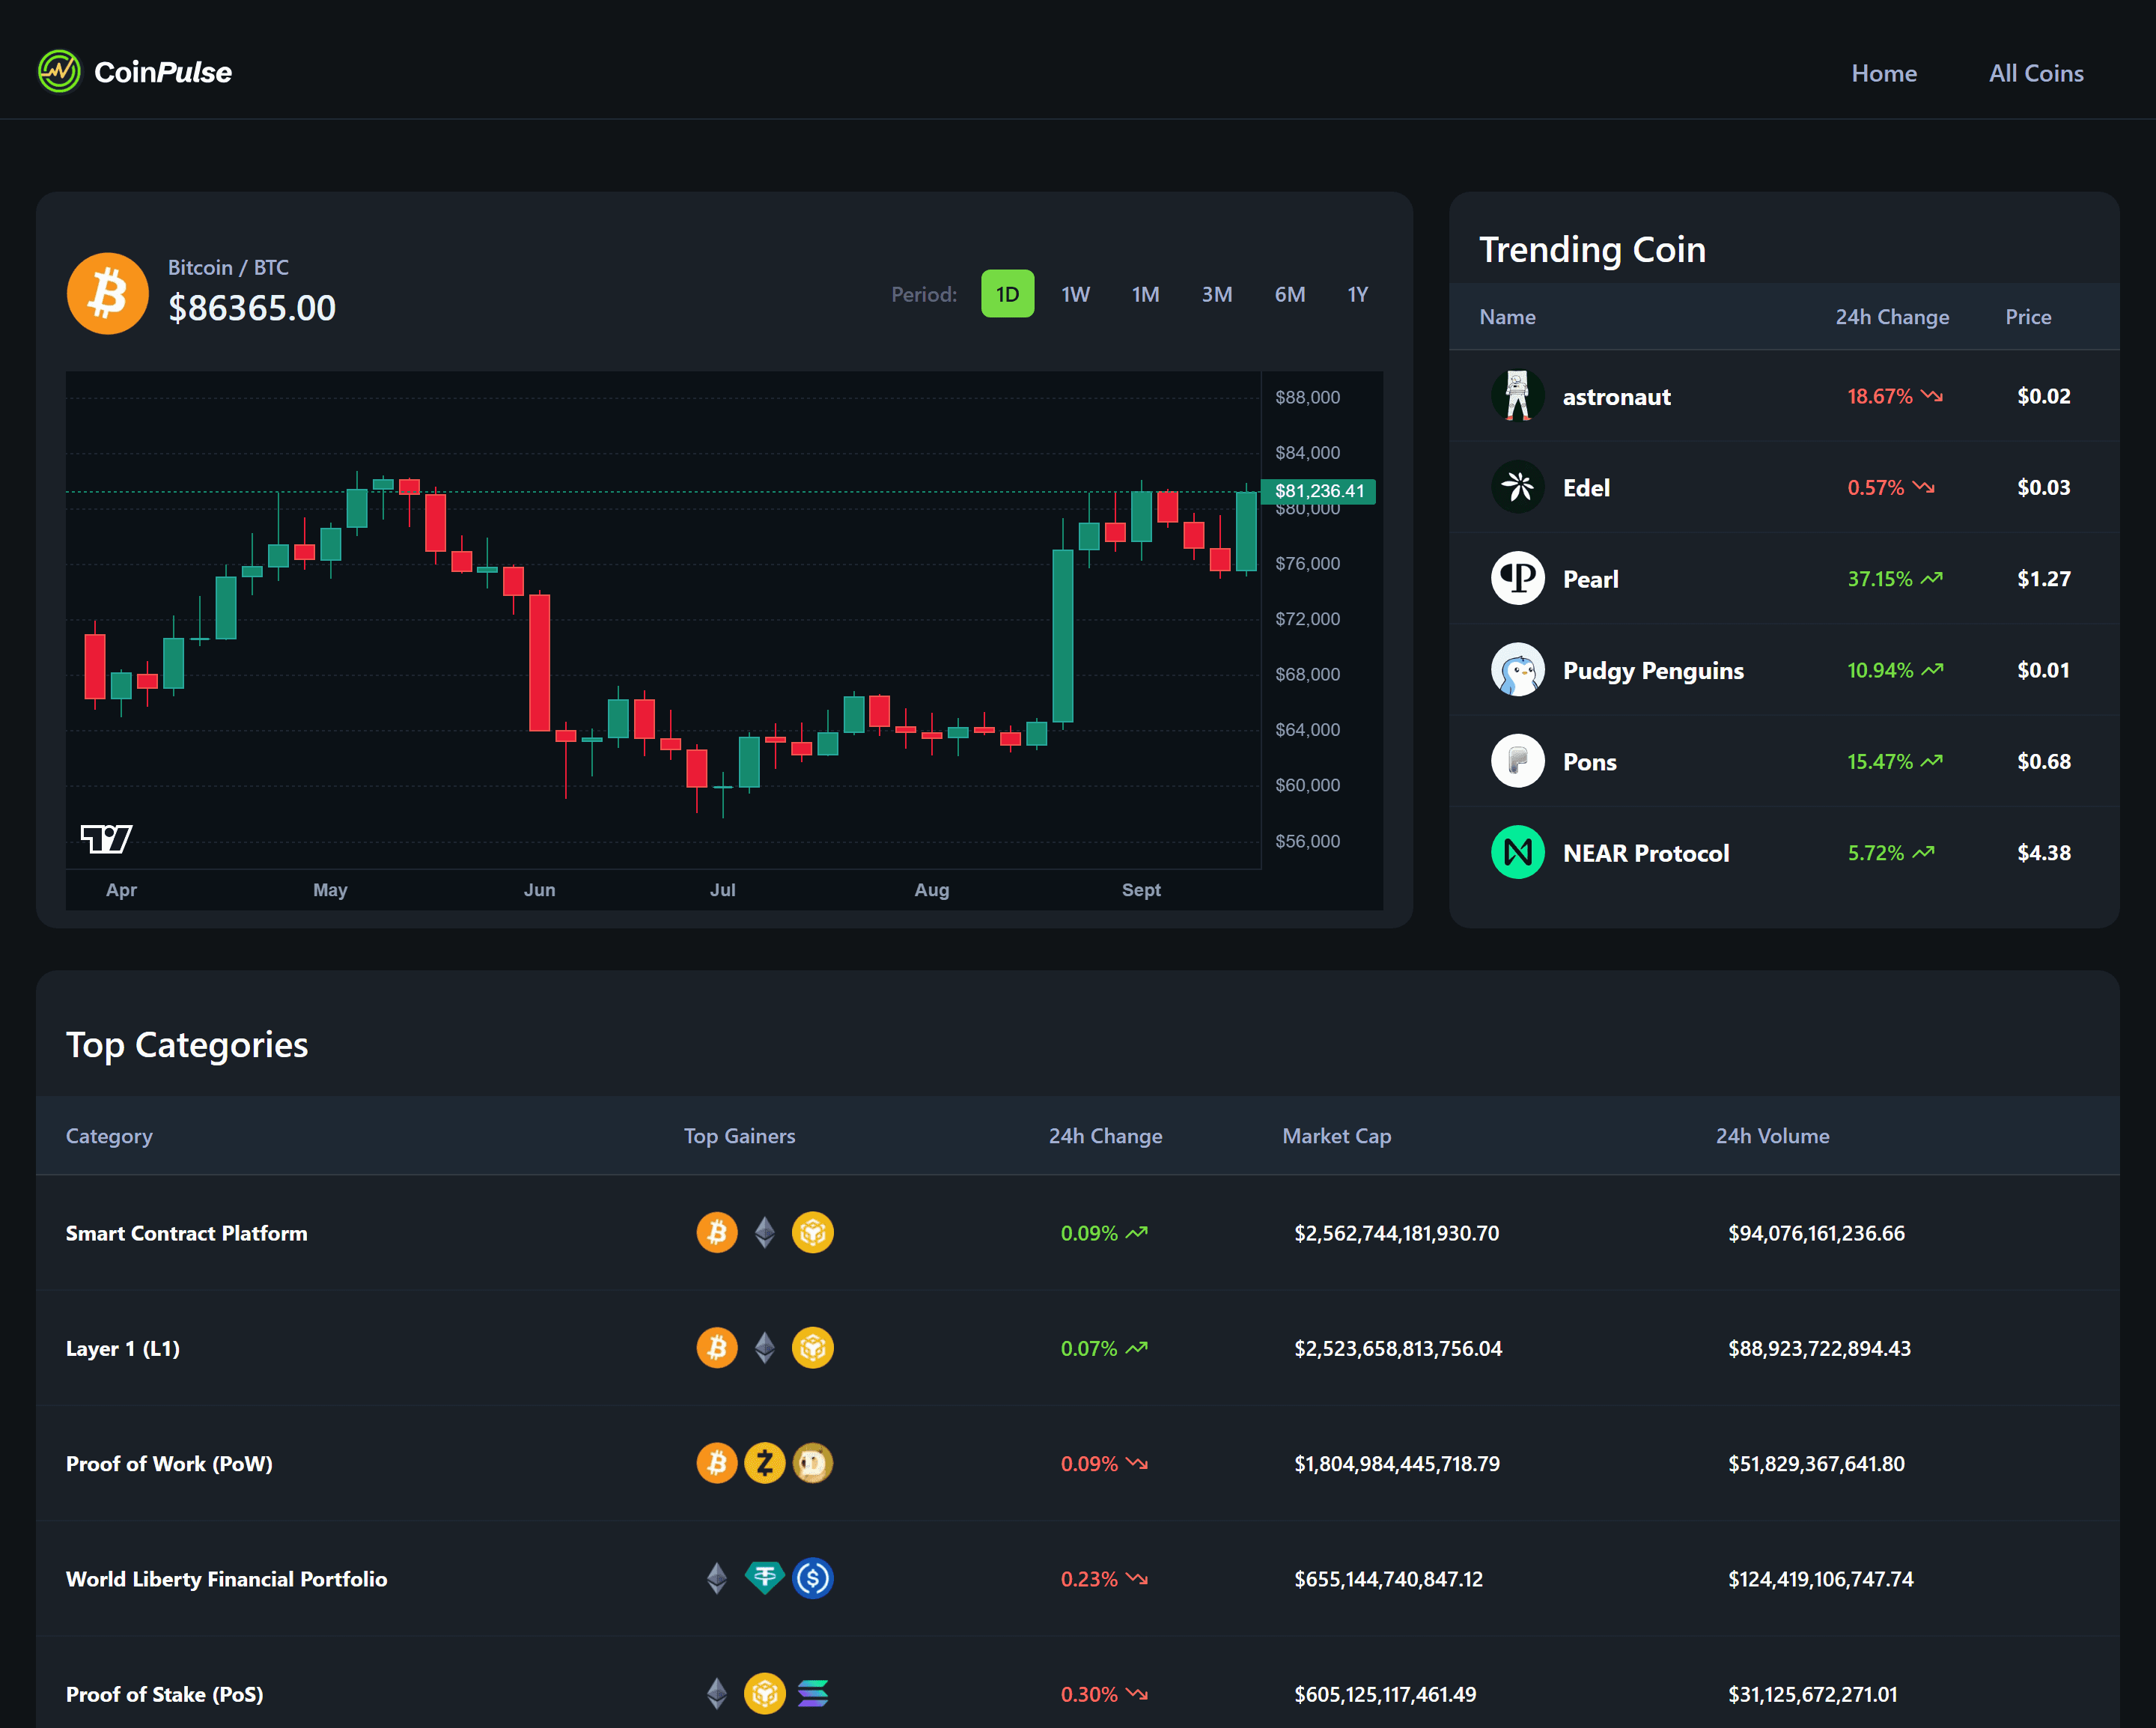Viewport: 2156px width, 1728px height.
Task: Click Ethereum icon in Proof of Stake row
Action: tap(717, 1693)
